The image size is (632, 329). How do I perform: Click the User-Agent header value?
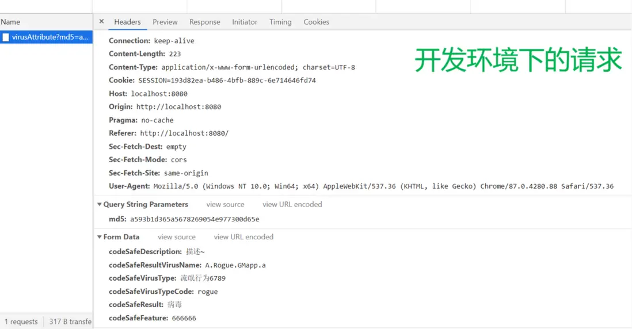click(383, 186)
